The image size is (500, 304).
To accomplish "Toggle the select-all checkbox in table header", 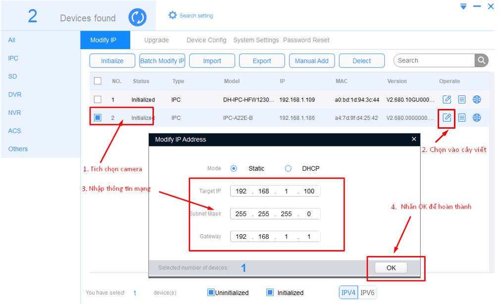I will (98, 81).
